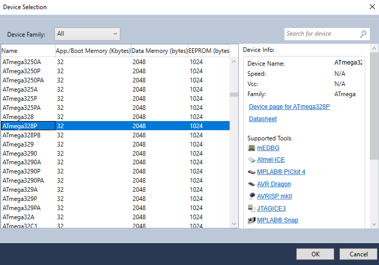Select the ATmega329A row
Screen dimensions: 379x265
[115, 190]
